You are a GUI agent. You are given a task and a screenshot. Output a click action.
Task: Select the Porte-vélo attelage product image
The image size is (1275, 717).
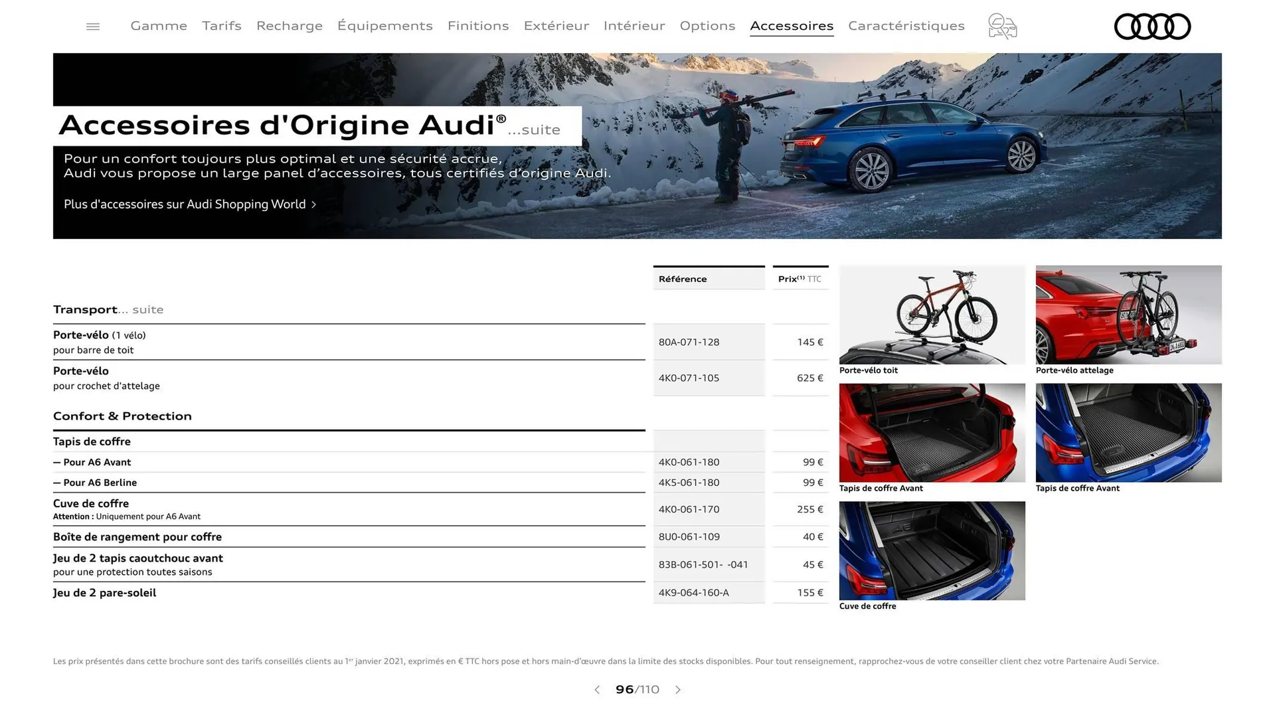tap(1128, 315)
